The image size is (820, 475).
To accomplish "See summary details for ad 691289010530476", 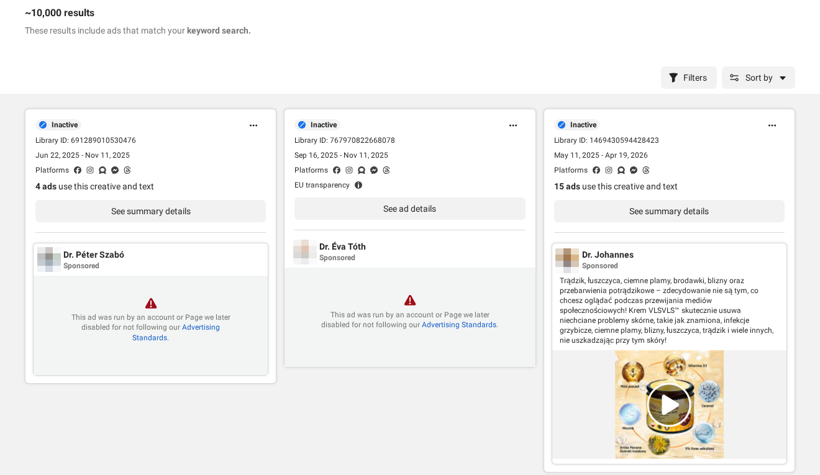I will (150, 211).
